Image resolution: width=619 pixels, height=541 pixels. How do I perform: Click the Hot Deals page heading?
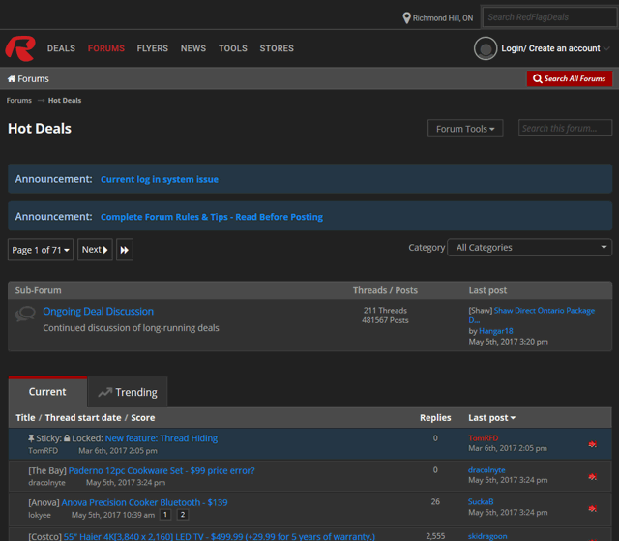(40, 129)
